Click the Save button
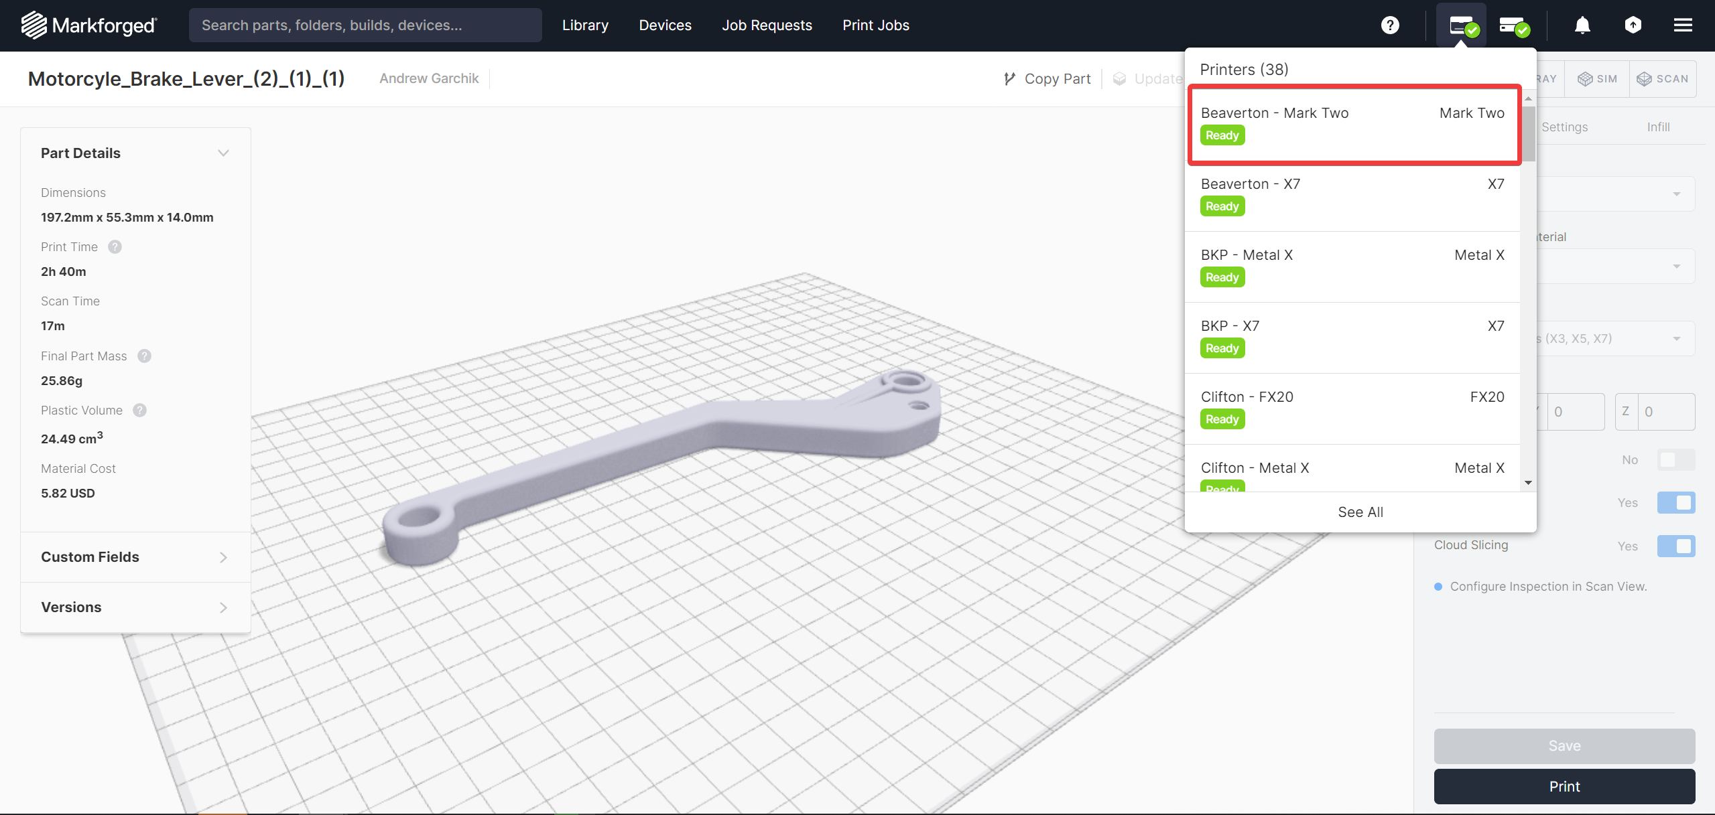This screenshot has width=1715, height=815. click(x=1564, y=746)
